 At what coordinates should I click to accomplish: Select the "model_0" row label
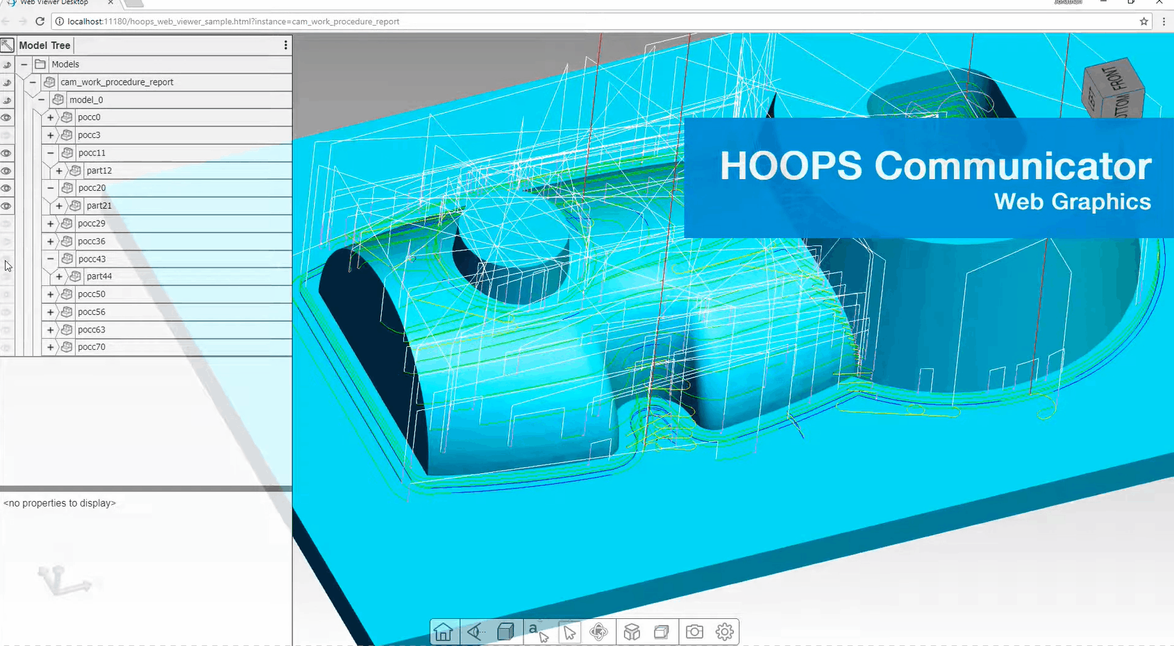(86, 100)
